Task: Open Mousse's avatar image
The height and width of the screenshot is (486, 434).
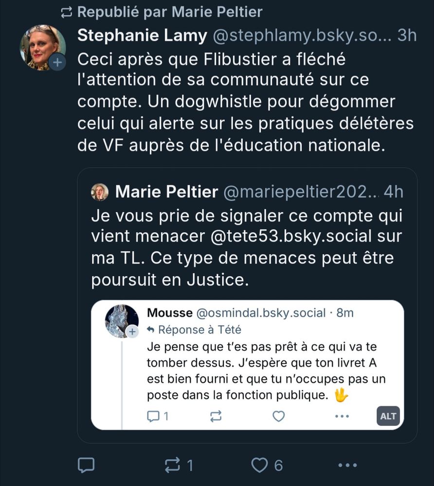Action: coord(122,321)
